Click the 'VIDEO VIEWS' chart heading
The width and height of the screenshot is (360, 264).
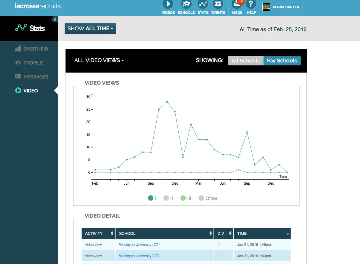[x=102, y=83]
